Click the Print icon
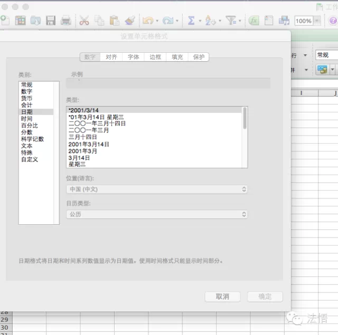Image resolution: width=338 pixels, height=335 pixels. (65, 21)
